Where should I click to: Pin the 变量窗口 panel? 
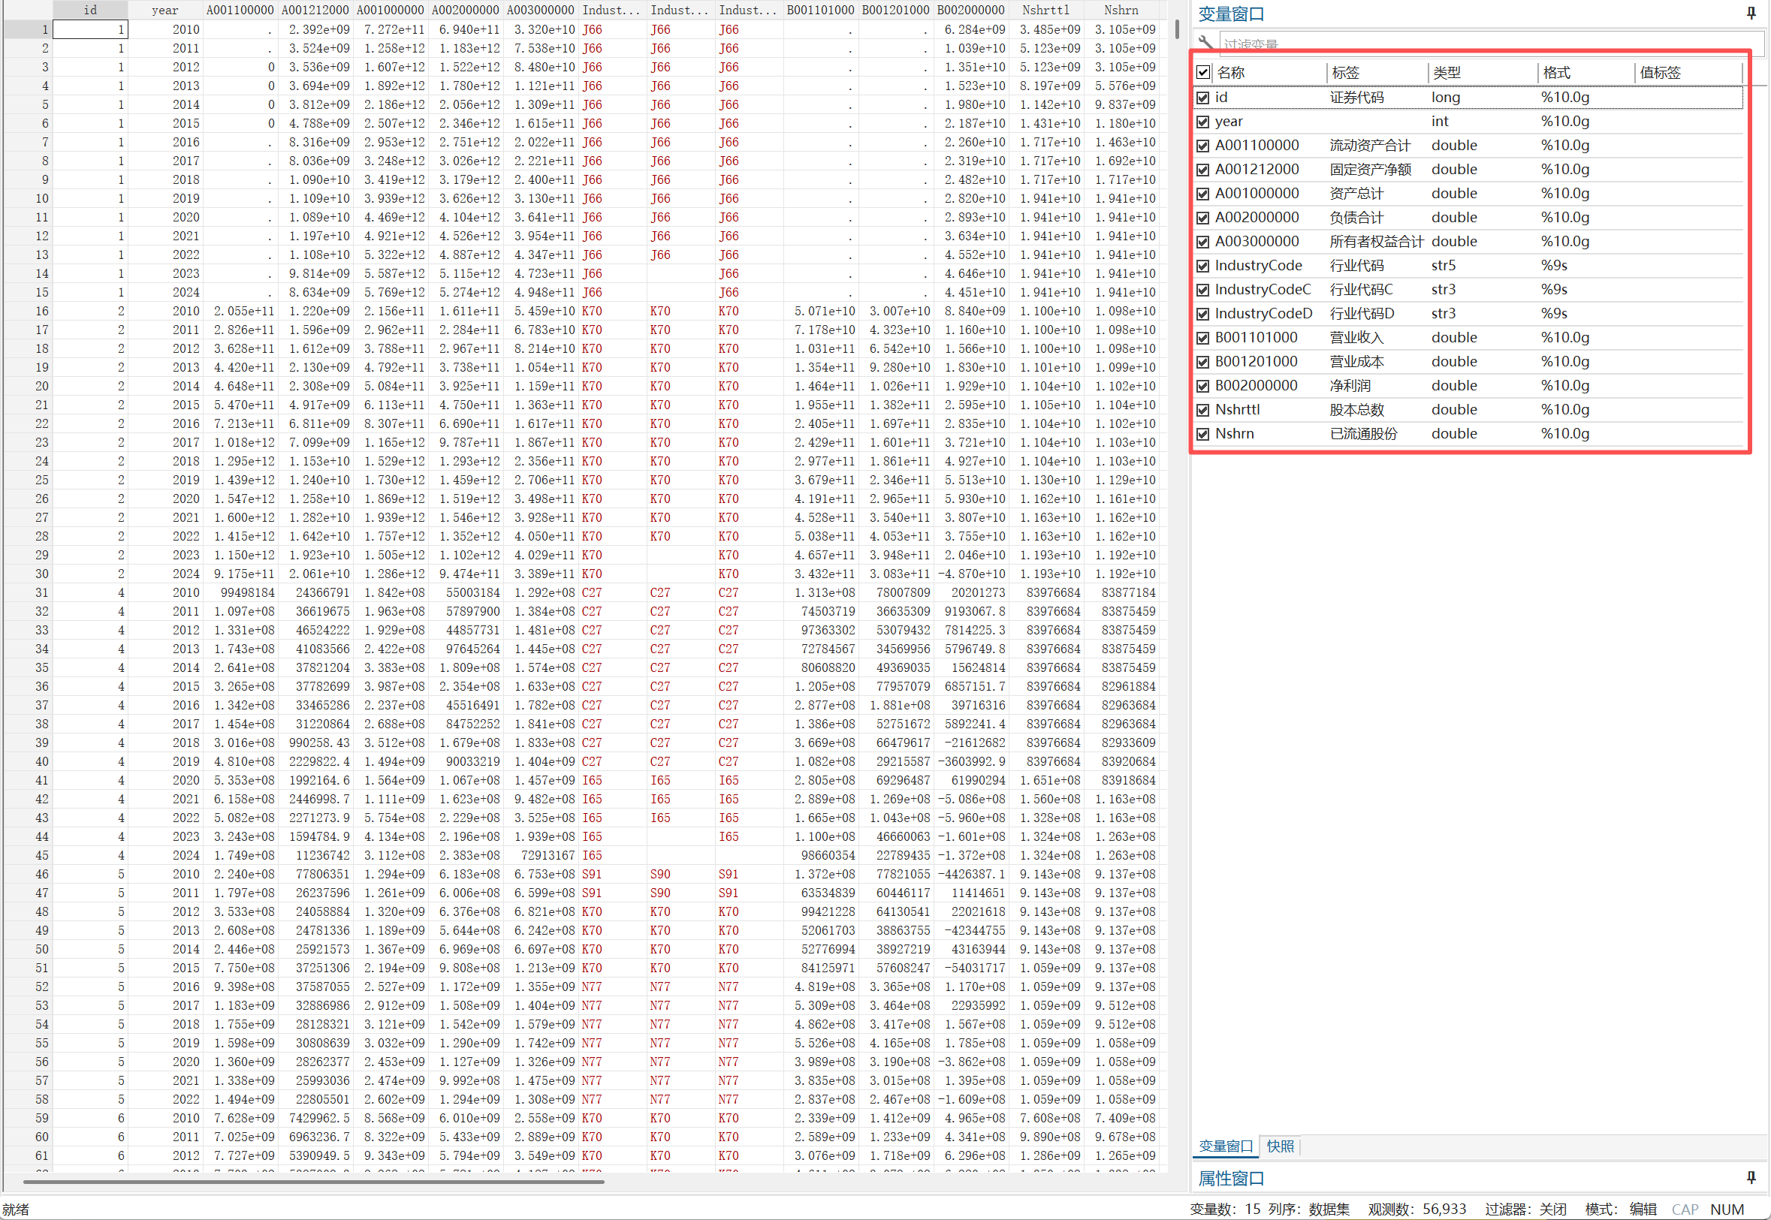pos(1751,13)
